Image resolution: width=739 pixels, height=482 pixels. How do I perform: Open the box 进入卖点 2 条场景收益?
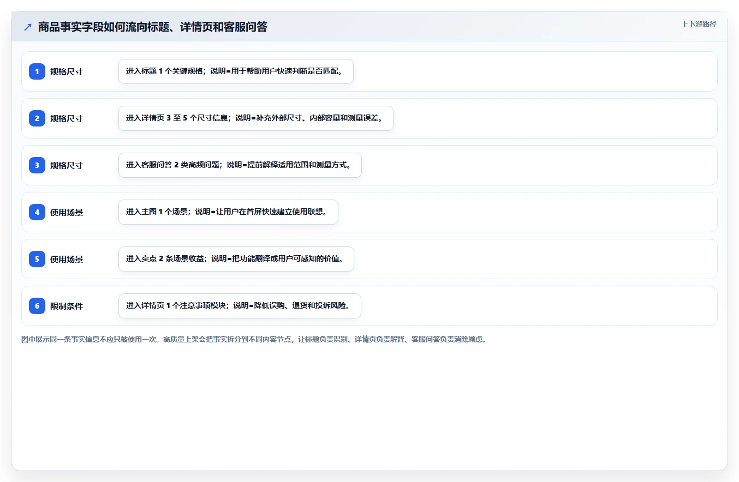point(236,259)
